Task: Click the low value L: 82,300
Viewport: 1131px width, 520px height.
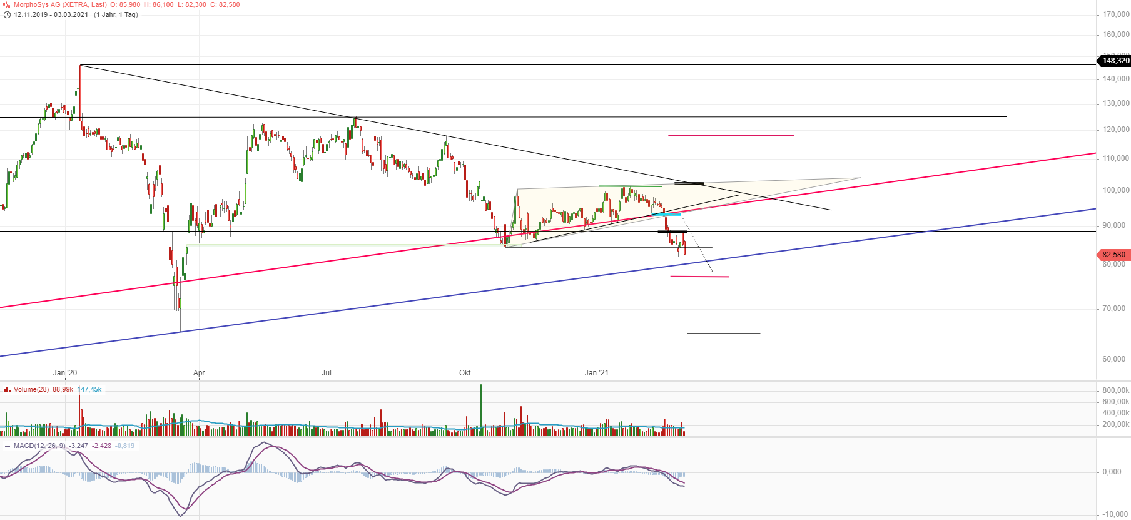Action: 192,4
